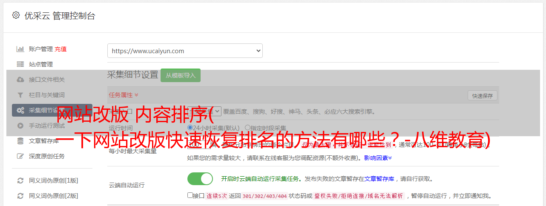The image size is (546, 206).
Task: Toggle the 云端自动运行 green switch
Action: pyautogui.click(x=200, y=179)
